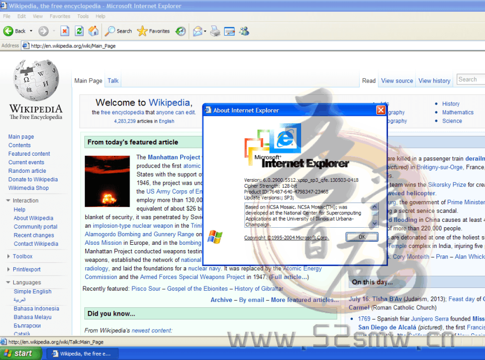Image resolution: width=485 pixels, height=360 pixels.
Task: Click the Wikipedia Search input box
Action: point(471,79)
